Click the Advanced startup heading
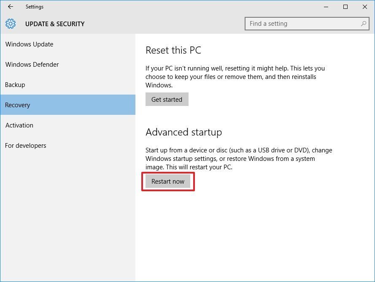 coord(183,132)
